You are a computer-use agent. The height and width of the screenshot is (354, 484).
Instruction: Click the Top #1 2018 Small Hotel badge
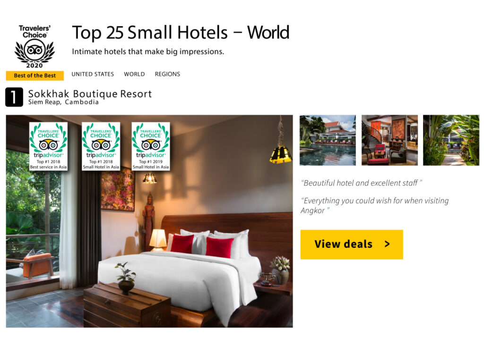point(101,146)
